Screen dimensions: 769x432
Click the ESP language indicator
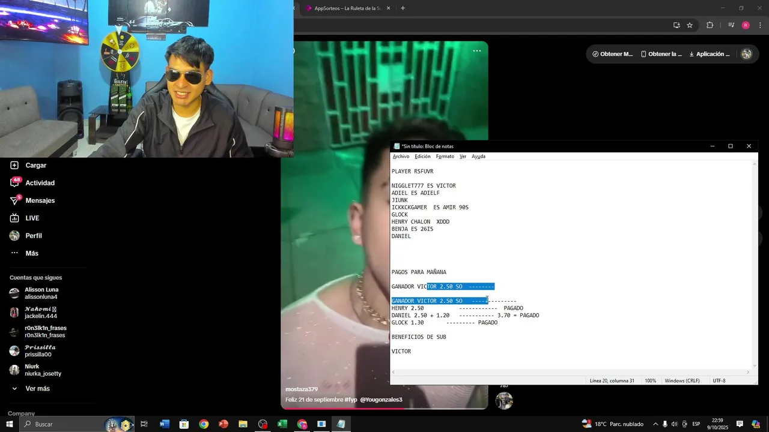click(x=696, y=424)
